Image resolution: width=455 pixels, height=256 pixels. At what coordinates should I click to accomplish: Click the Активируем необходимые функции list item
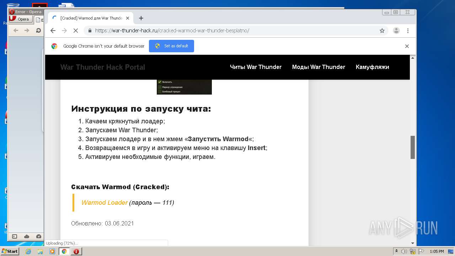pyautogui.click(x=150, y=157)
